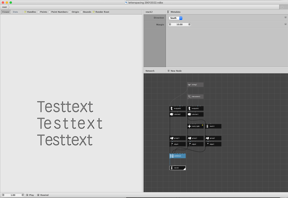Select the align2 node icon
Screen dimensions: 288x198
[190, 144]
